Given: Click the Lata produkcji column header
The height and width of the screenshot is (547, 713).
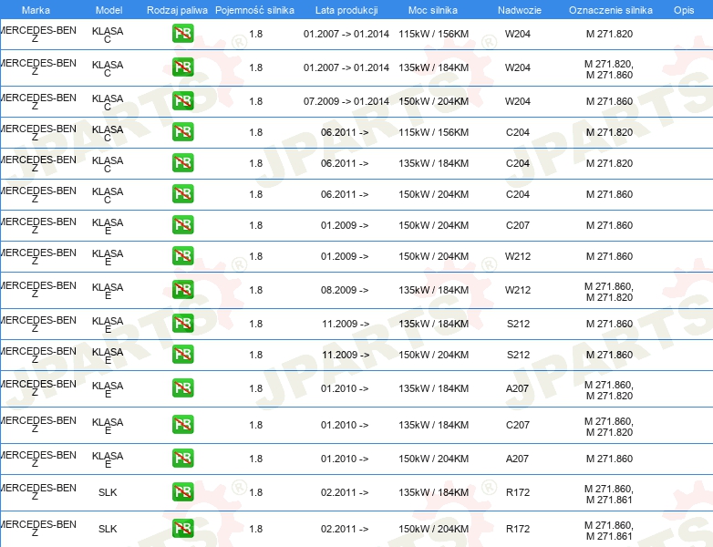Looking at the screenshot, I should (x=346, y=10).
